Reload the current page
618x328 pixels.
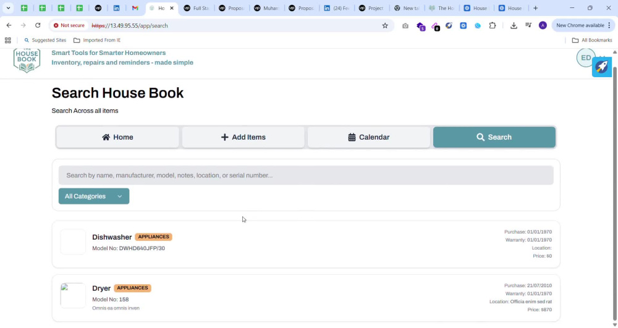pyautogui.click(x=38, y=25)
